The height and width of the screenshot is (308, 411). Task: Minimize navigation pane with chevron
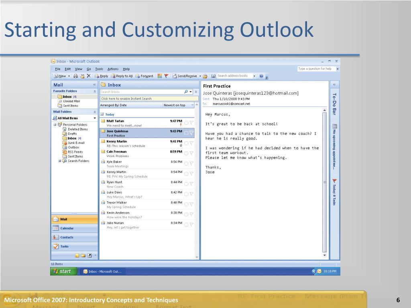[94, 85]
